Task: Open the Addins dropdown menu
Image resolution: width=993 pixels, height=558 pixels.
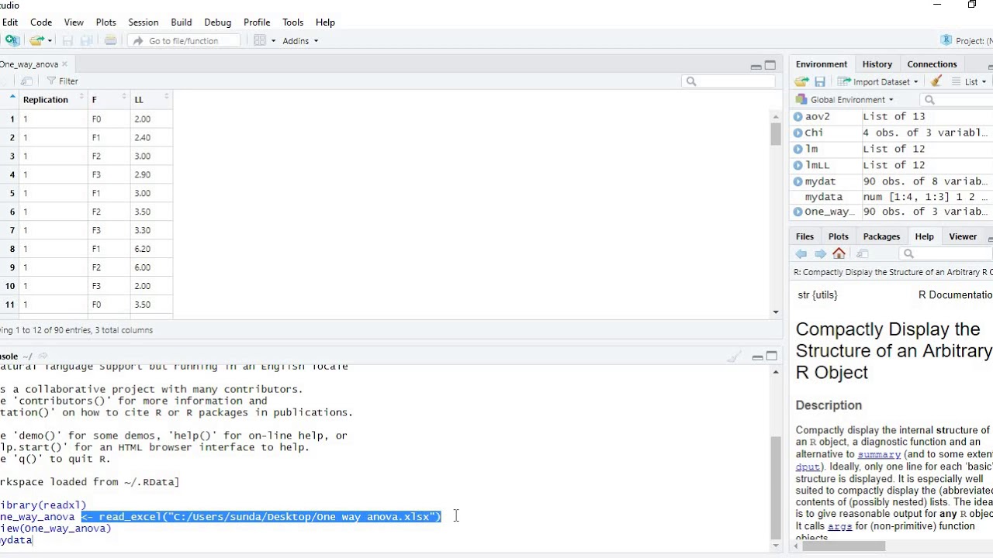Action: (300, 41)
